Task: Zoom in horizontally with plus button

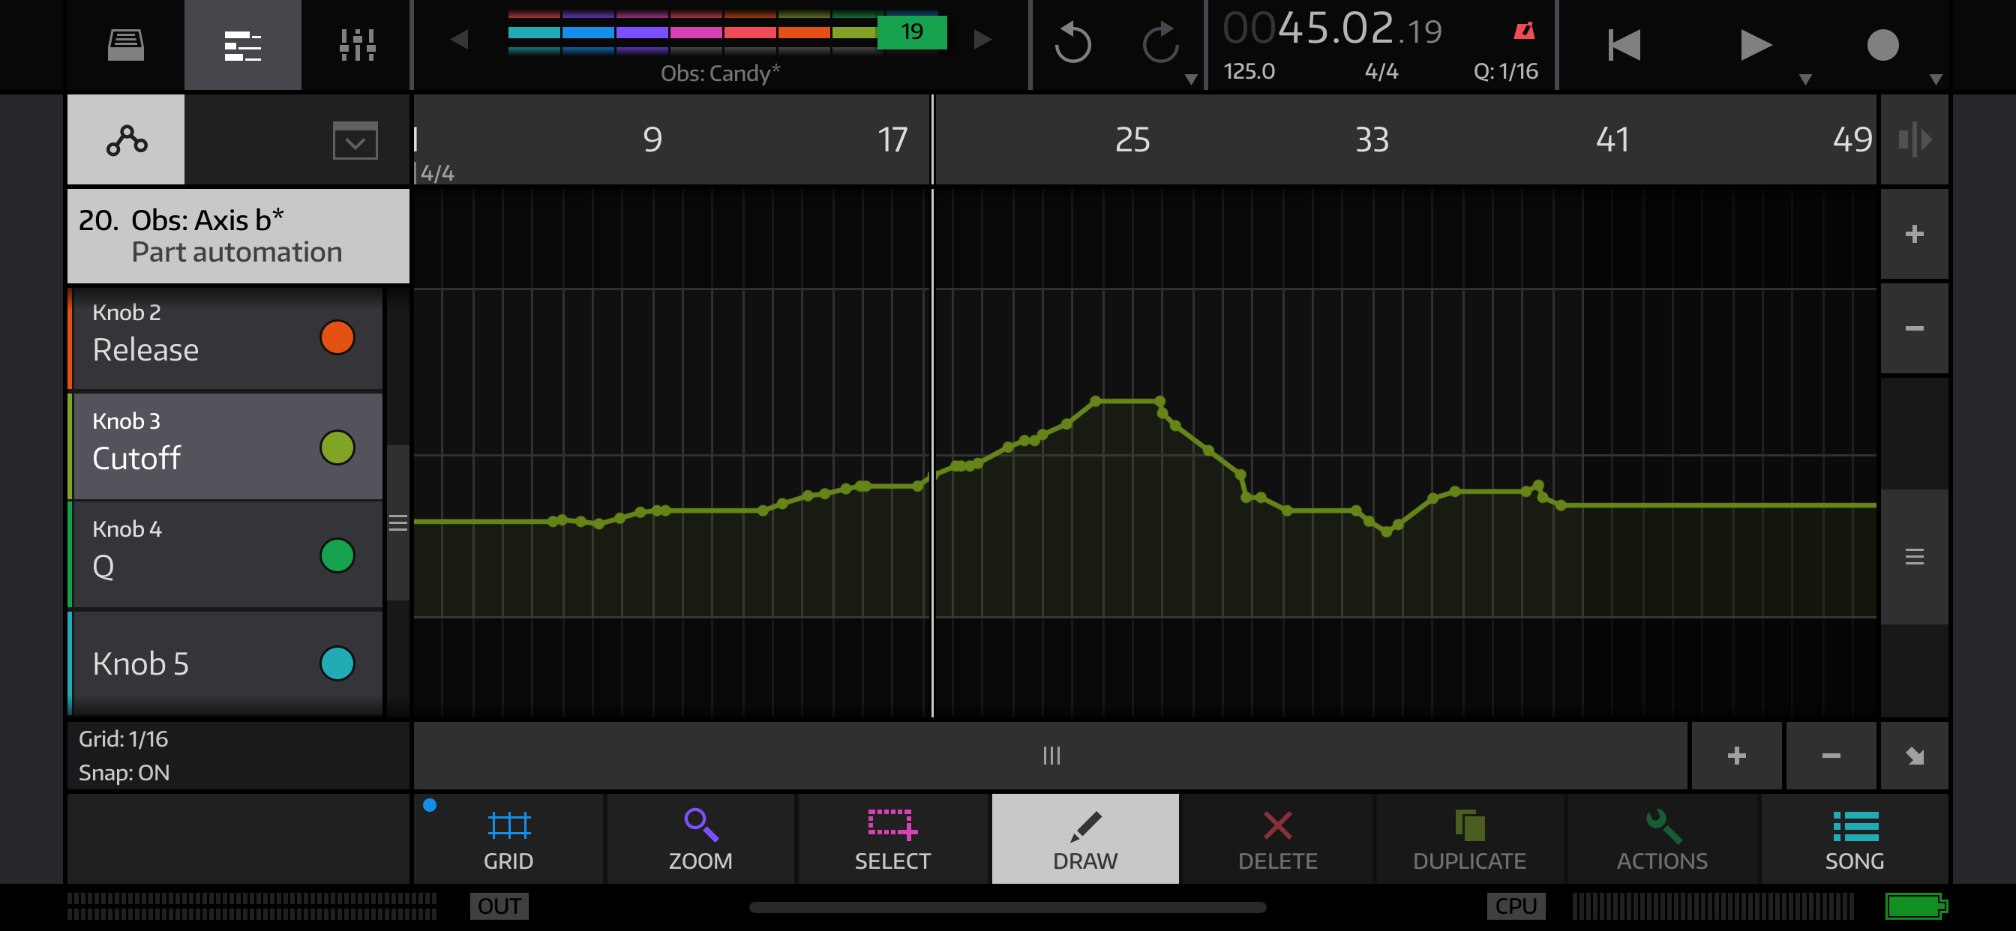Action: tap(1736, 756)
